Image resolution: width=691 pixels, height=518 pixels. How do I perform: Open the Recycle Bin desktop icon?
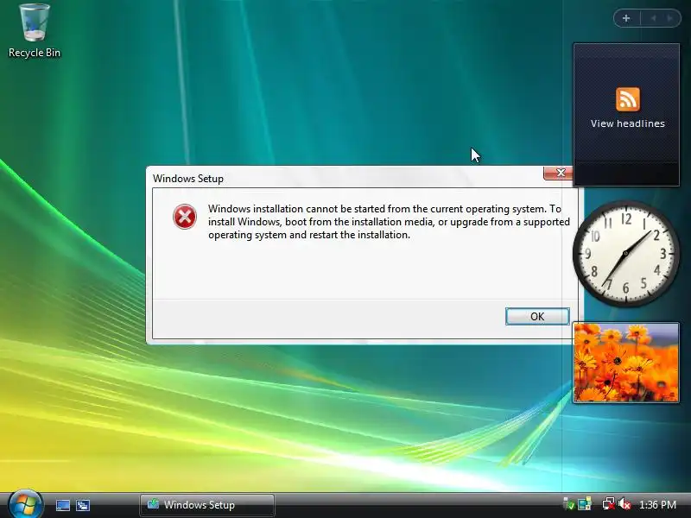pyautogui.click(x=34, y=31)
